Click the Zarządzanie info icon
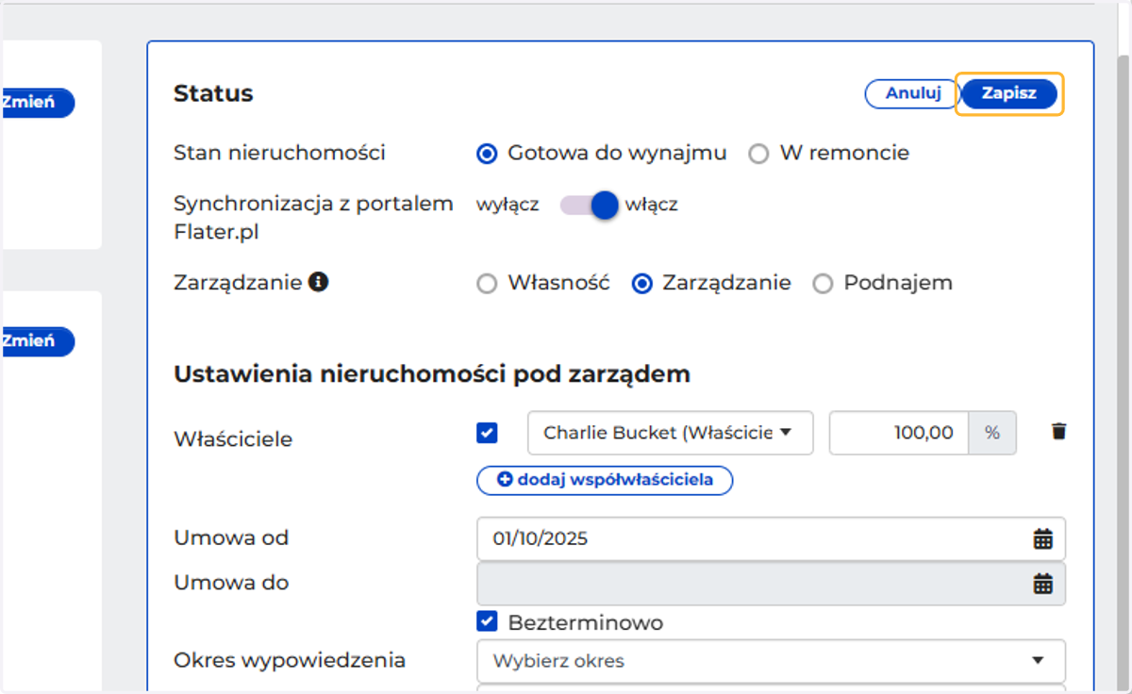 [x=319, y=282]
